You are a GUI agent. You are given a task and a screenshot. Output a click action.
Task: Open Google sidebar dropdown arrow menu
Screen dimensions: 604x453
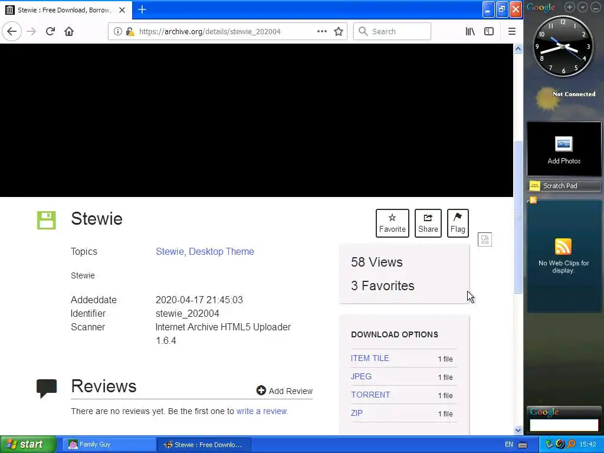pyautogui.click(x=583, y=7)
